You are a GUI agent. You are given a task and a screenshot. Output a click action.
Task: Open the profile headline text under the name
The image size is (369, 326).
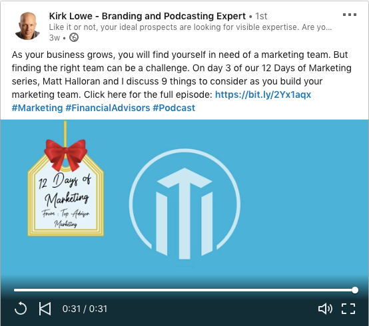(x=190, y=27)
